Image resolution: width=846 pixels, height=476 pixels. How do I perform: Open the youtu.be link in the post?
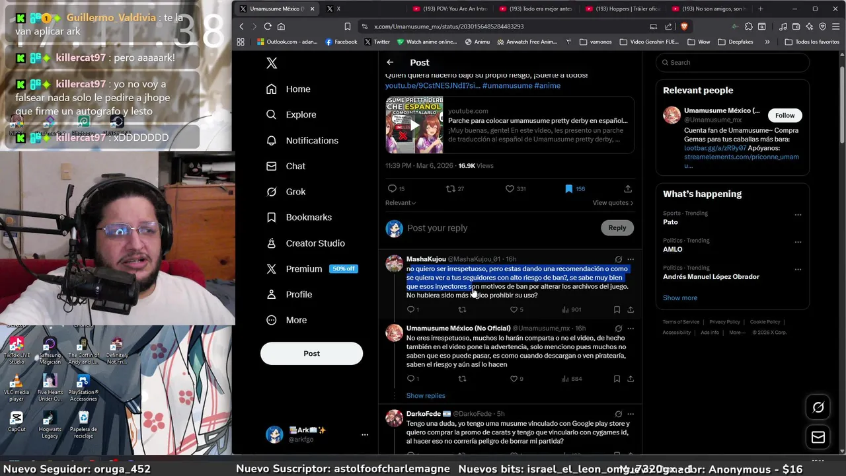pyautogui.click(x=432, y=85)
